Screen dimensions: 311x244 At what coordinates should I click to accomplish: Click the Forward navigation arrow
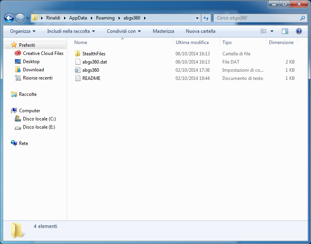20,18
